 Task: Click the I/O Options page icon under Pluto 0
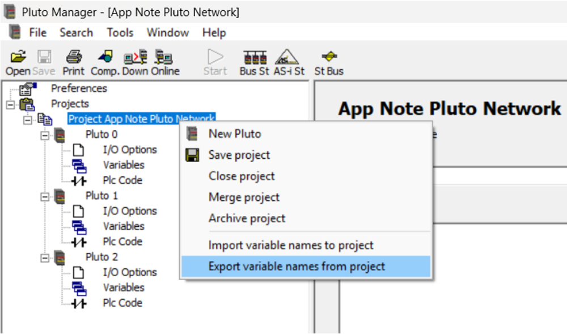tap(78, 150)
